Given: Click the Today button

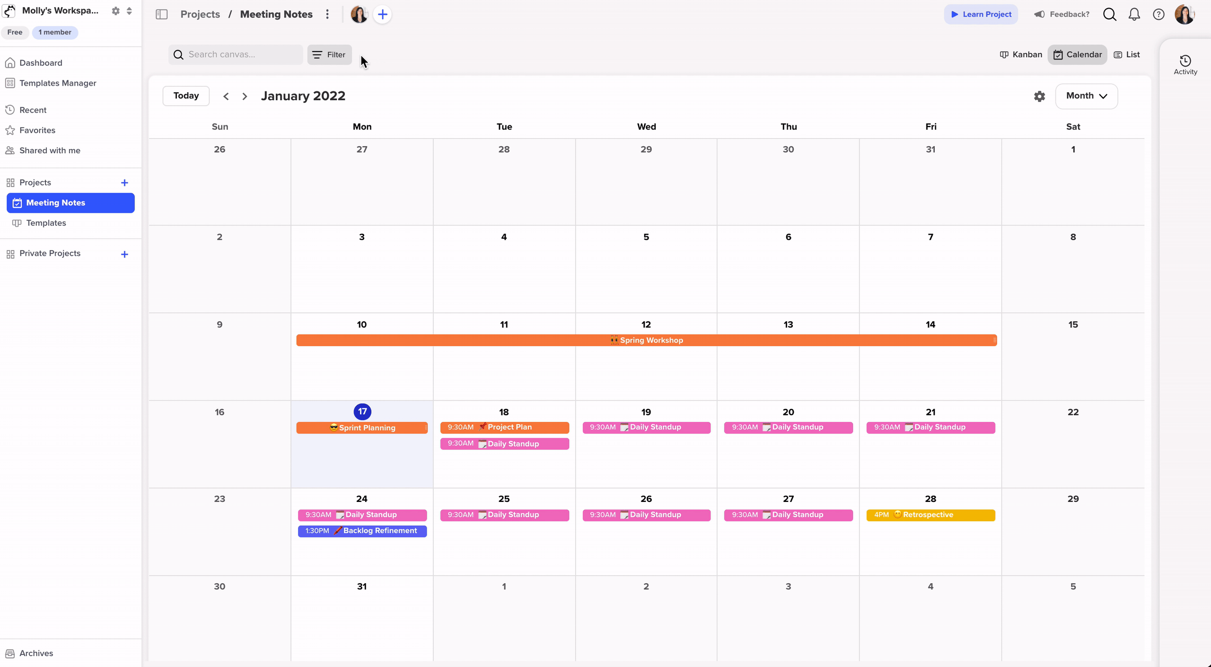Looking at the screenshot, I should point(186,96).
